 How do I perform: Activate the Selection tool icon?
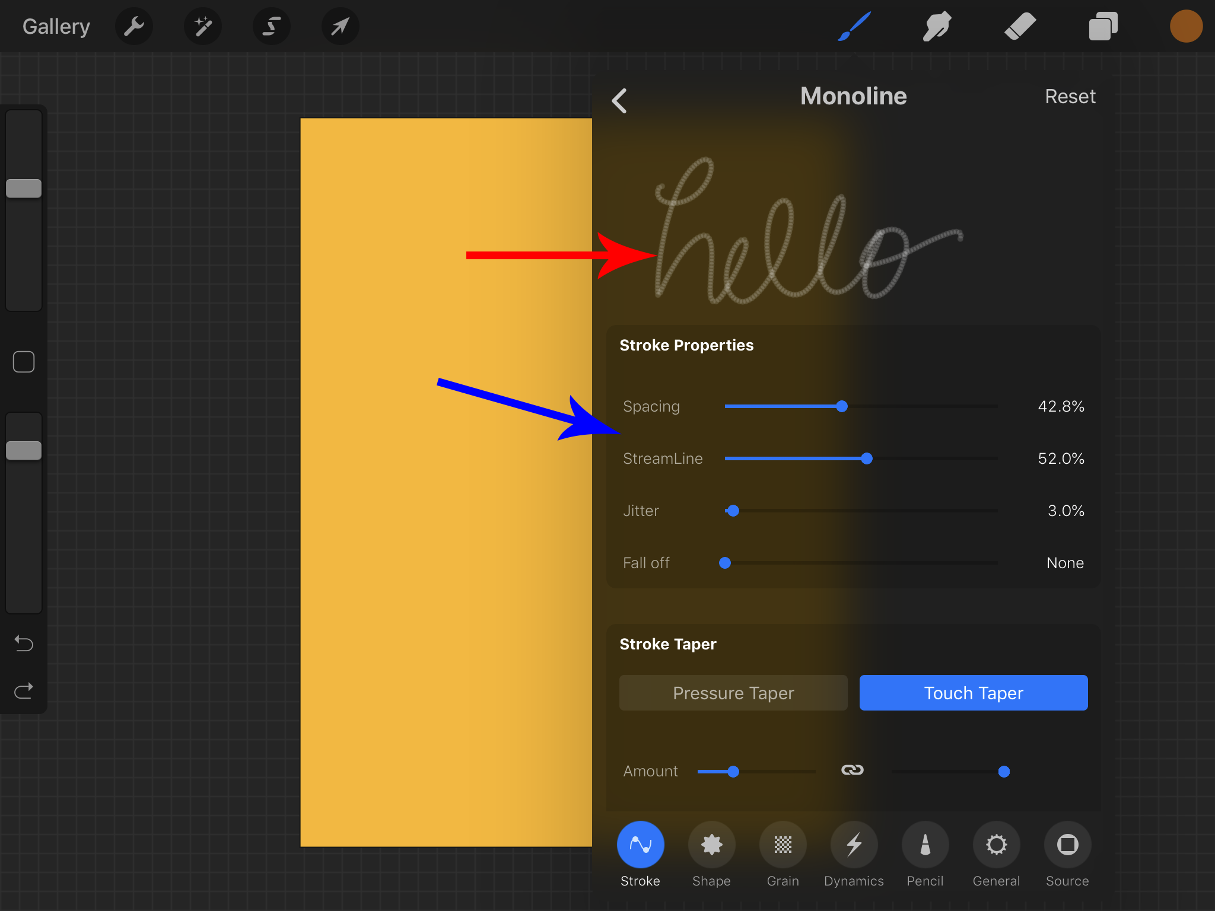tap(272, 26)
